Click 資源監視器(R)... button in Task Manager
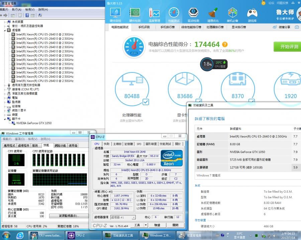Screen dimensions: 301x240 69,216
